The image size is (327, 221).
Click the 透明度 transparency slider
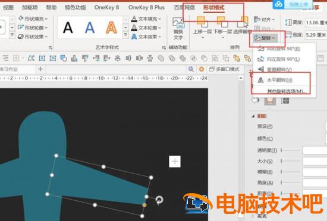tap(290, 150)
